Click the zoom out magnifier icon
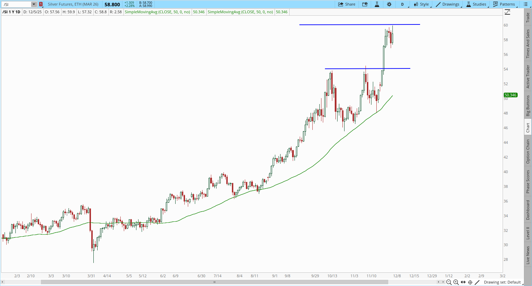The image size is (532, 286). (x=449, y=282)
